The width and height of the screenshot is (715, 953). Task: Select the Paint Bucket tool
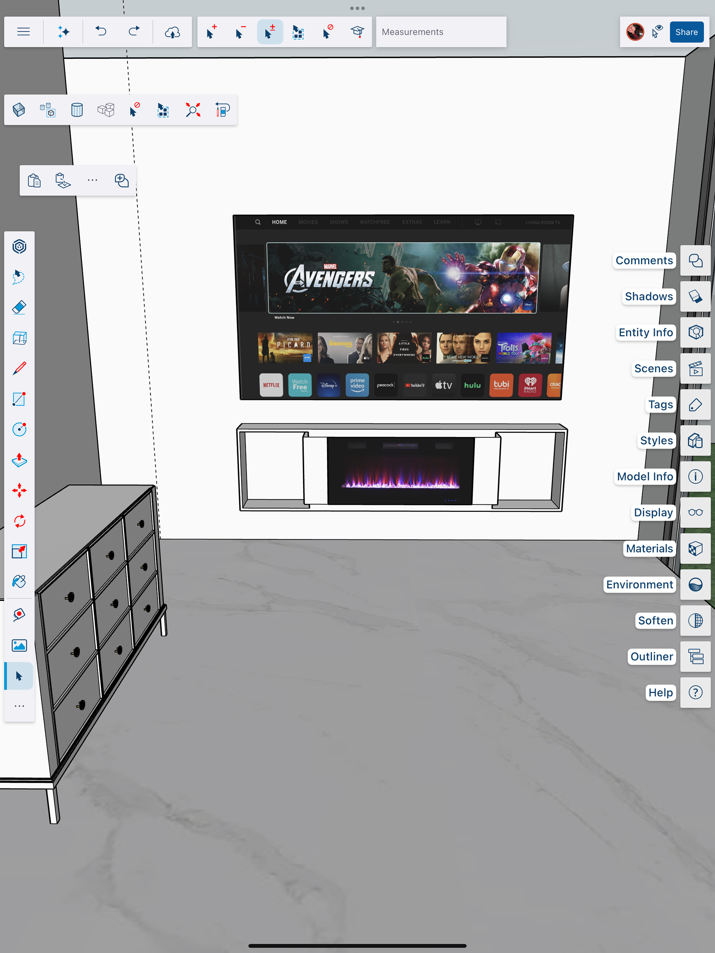[x=19, y=581]
